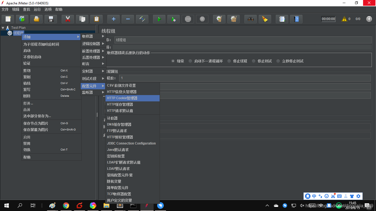Viewport: 376px width, 211px height.
Task: Click the taskbar search magnifier icon
Action: [20, 205]
